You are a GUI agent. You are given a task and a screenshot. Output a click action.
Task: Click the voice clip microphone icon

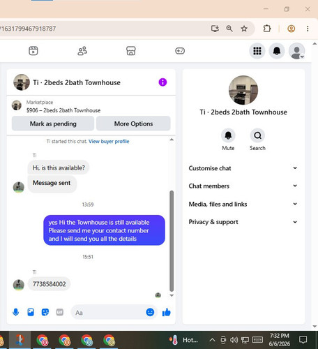click(x=16, y=312)
